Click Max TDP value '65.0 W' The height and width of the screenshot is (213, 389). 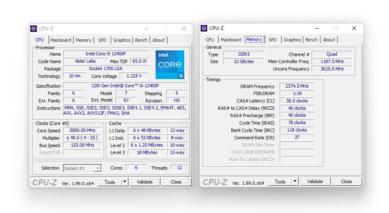coord(139,61)
